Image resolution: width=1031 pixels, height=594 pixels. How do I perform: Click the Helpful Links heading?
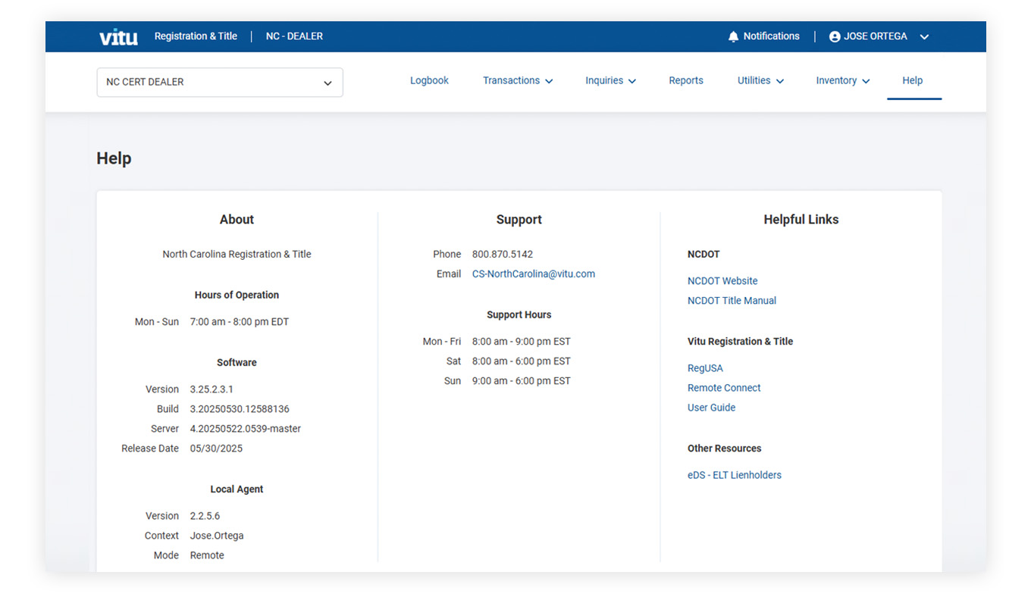[x=801, y=220]
